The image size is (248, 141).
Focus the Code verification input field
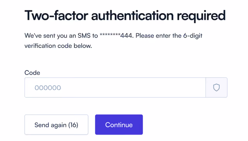[115, 88]
